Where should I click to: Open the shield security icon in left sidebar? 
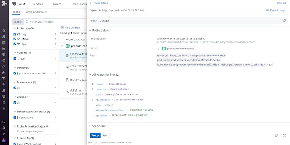(4, 102)
